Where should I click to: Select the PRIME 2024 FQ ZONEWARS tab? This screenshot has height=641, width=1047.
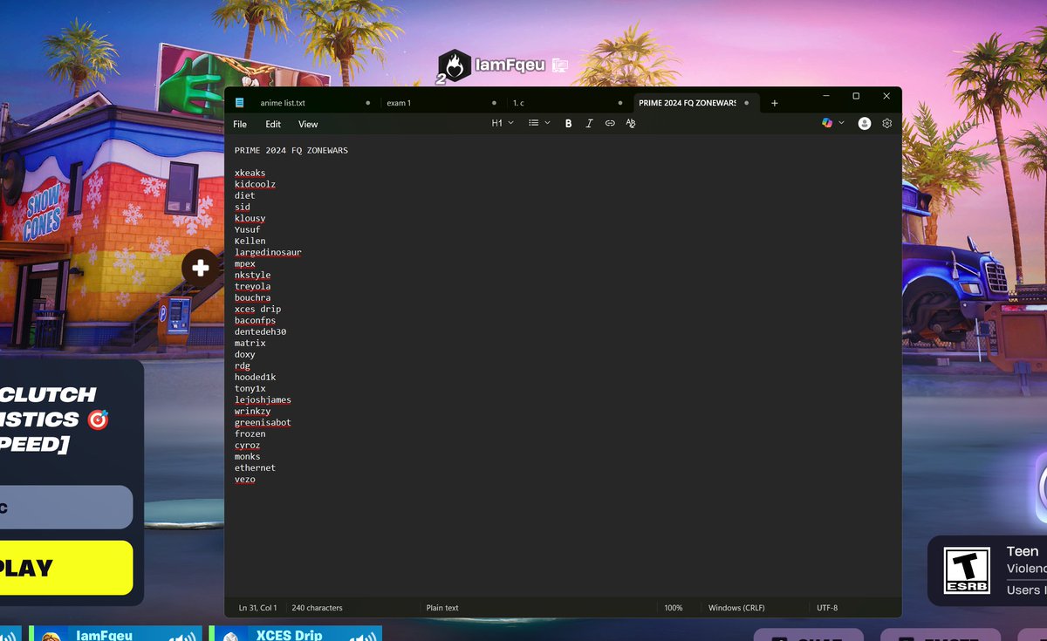[695, 103]
